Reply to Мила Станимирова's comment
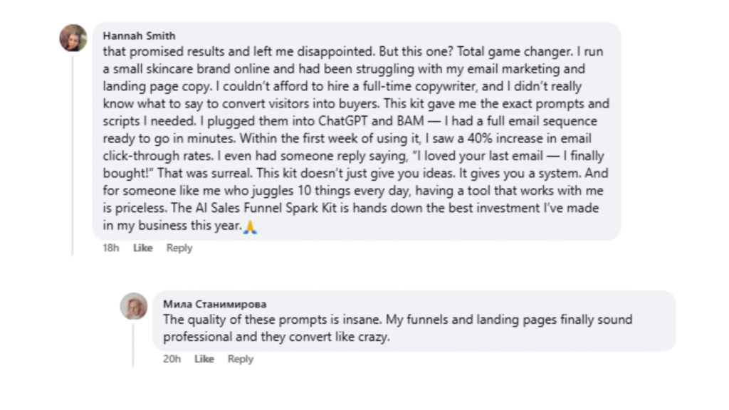 (241, 359)
